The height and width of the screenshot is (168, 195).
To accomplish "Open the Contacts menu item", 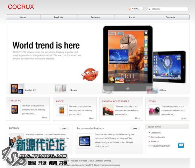I will click(170, 17).
